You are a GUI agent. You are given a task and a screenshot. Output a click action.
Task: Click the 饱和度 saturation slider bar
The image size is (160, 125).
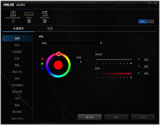tap(114, 59)
